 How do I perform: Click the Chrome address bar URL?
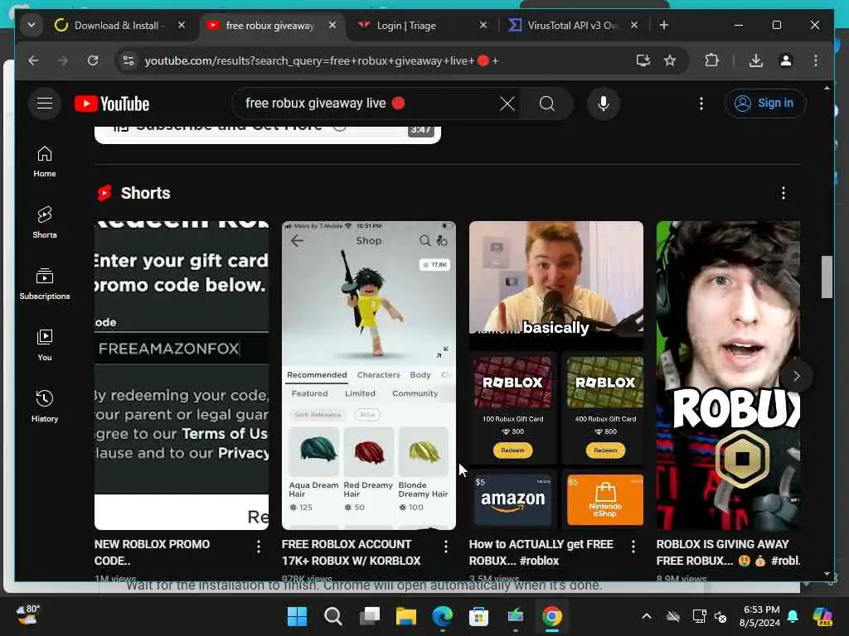(x=322, y=60)
